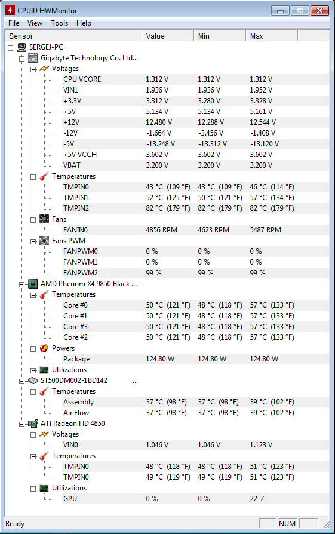Select the FANPWM2 row

[195, 273]
